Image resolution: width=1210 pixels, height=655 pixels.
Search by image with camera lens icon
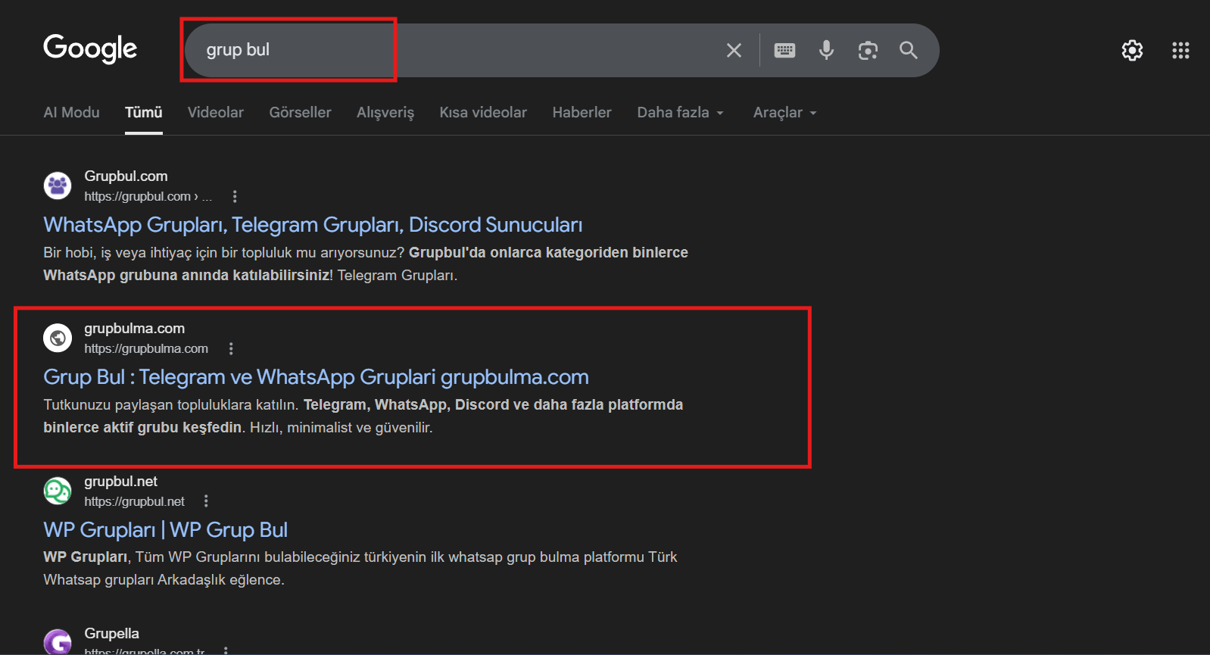tap(868, 50)
